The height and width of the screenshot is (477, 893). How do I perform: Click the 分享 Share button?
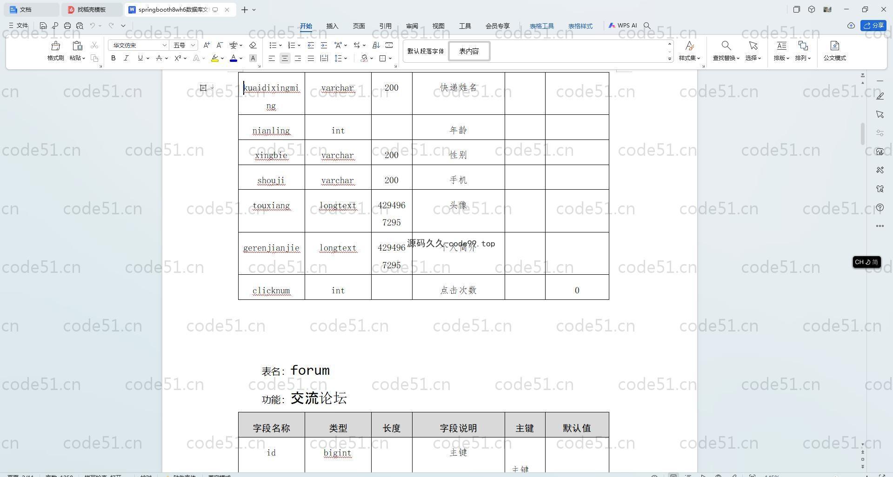coord(873,26)
